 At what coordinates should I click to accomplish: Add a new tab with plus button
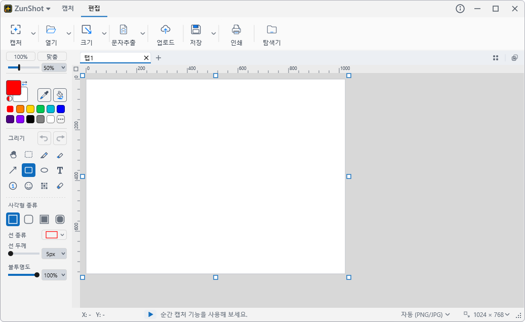[x=158, y=58]
